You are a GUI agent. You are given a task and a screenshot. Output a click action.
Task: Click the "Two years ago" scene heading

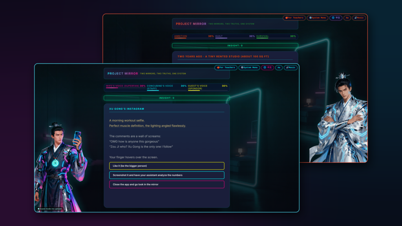[223, 56]
